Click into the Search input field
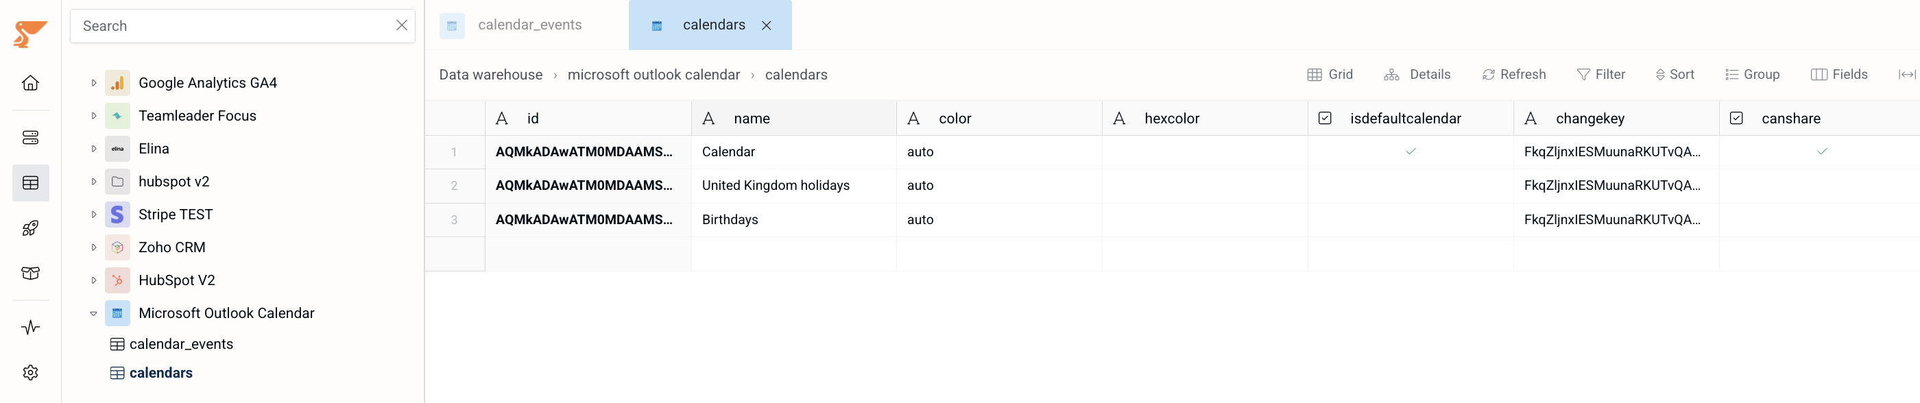 [x=232, y=26]
